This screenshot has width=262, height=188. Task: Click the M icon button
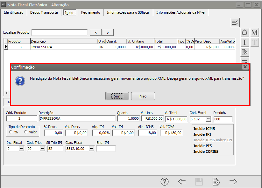click(x=254, y=32)
